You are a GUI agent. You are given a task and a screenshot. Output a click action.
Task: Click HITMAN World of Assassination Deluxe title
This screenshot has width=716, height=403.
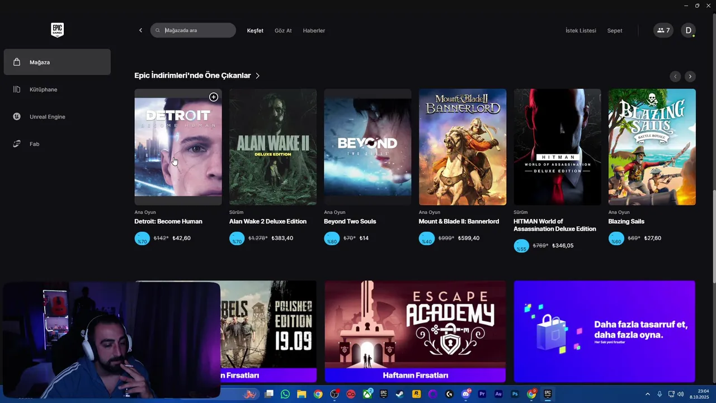[555, 225]
